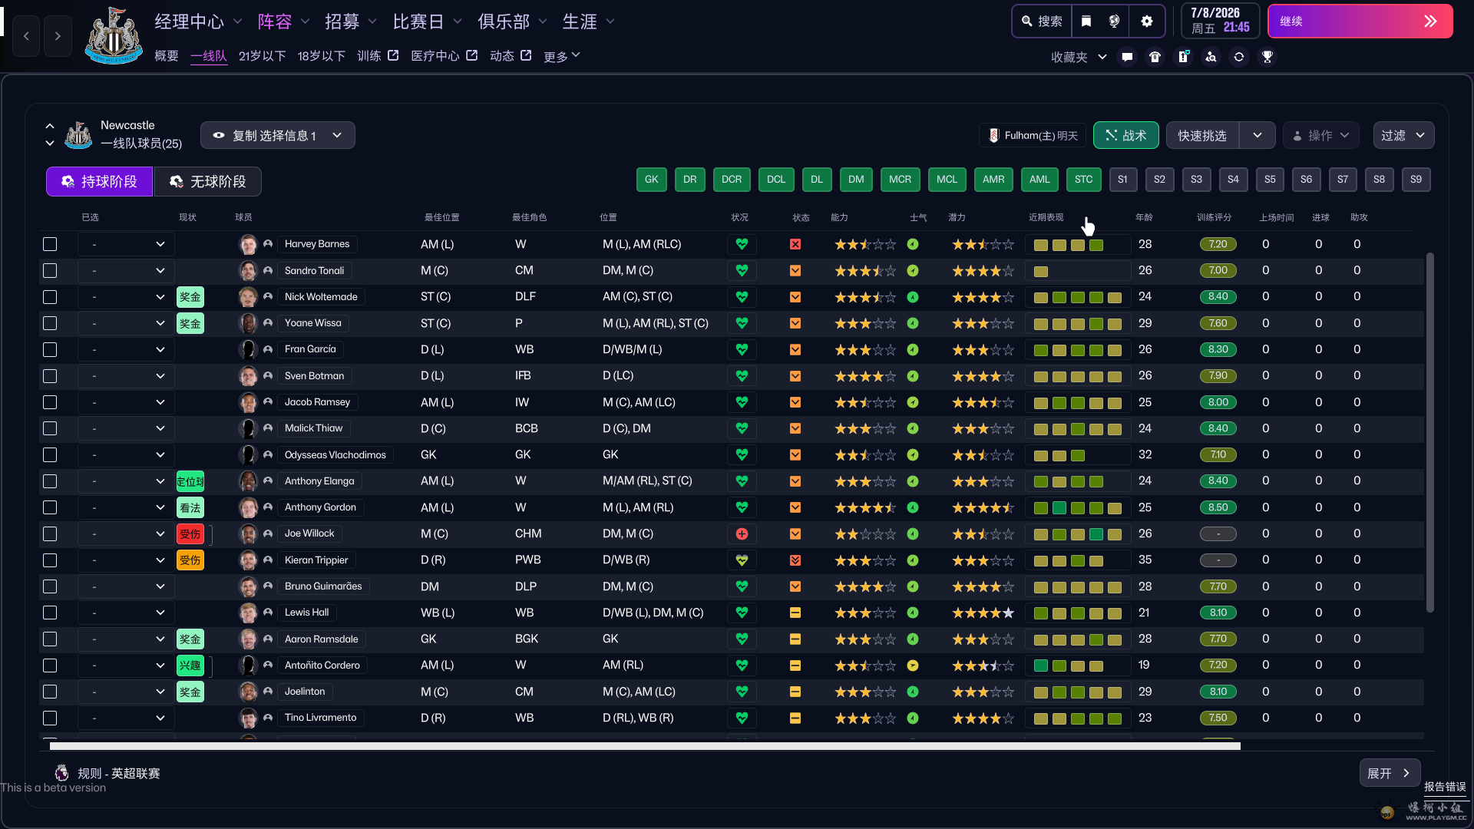
Task: Navigate back with left arrow
Action: click(26, 36)
